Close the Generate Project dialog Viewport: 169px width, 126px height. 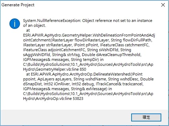tap(163, 5)
